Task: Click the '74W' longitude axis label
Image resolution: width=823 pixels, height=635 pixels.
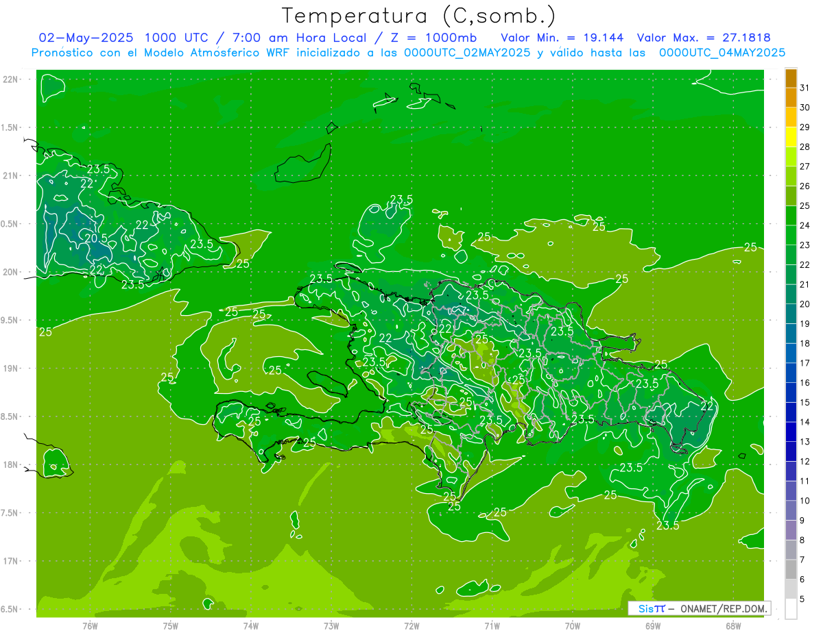Action: (x=251, y=625)
